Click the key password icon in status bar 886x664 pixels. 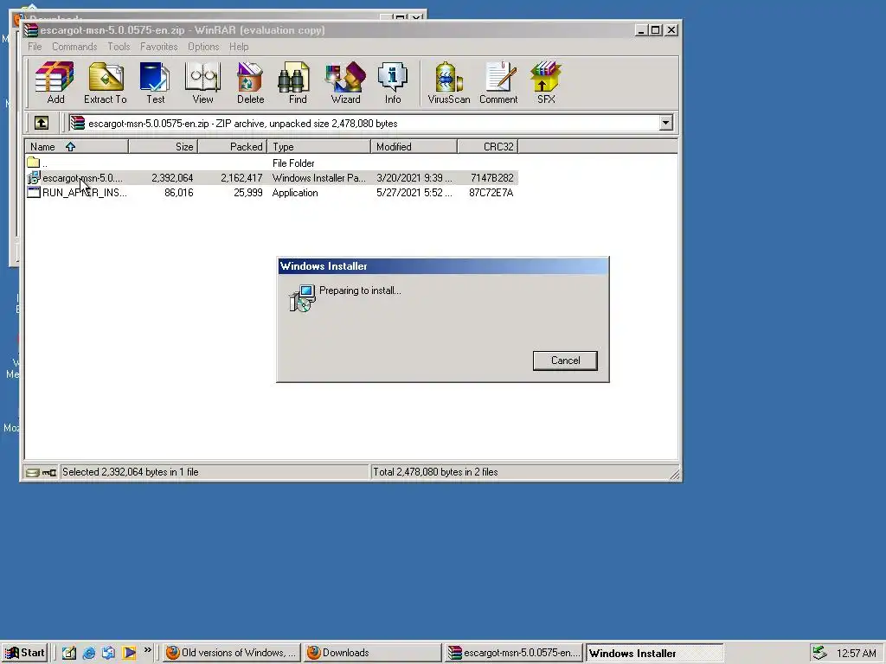click(49, 473)
